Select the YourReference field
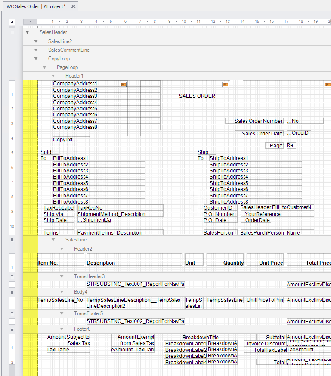Viewport: 331px width, 376px height. [277, 214]
